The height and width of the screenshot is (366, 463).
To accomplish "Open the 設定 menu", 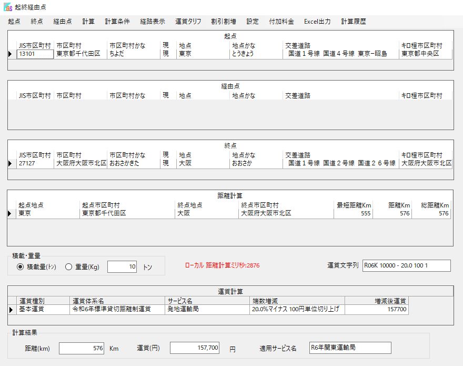I will [251, 21].
